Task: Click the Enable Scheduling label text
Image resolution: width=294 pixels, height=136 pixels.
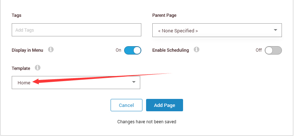Action: click(171, 50)
